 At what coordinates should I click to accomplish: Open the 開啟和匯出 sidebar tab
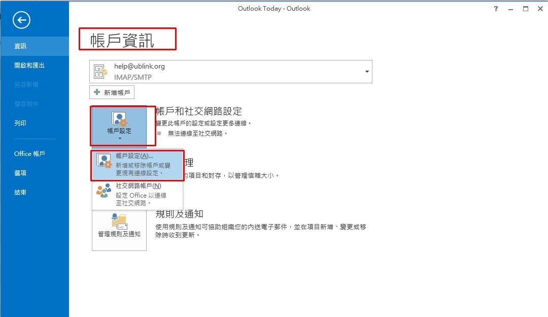(29, 66)
